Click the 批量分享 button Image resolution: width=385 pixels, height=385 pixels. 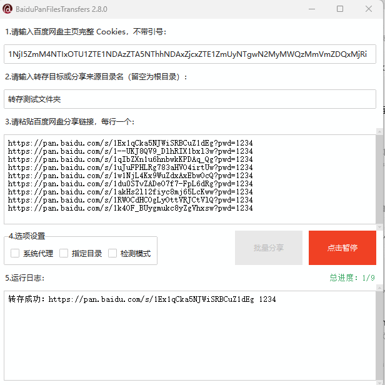pos(269,247)
